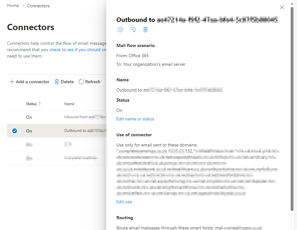Click Add a connector

(x=32, y=82)
